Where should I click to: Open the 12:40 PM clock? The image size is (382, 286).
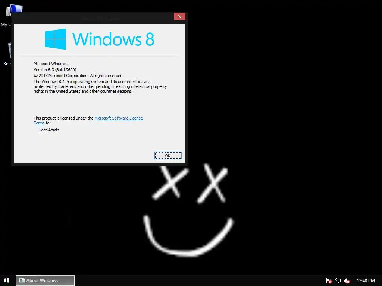click(366, 281)
